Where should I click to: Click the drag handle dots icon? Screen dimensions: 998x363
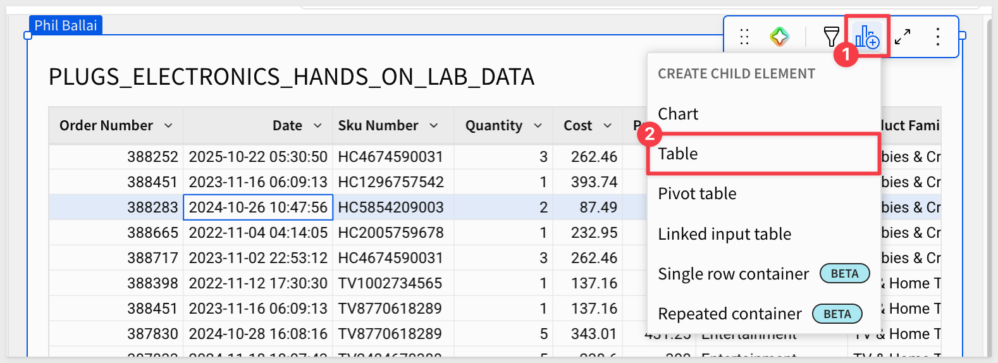click(744, 37)
